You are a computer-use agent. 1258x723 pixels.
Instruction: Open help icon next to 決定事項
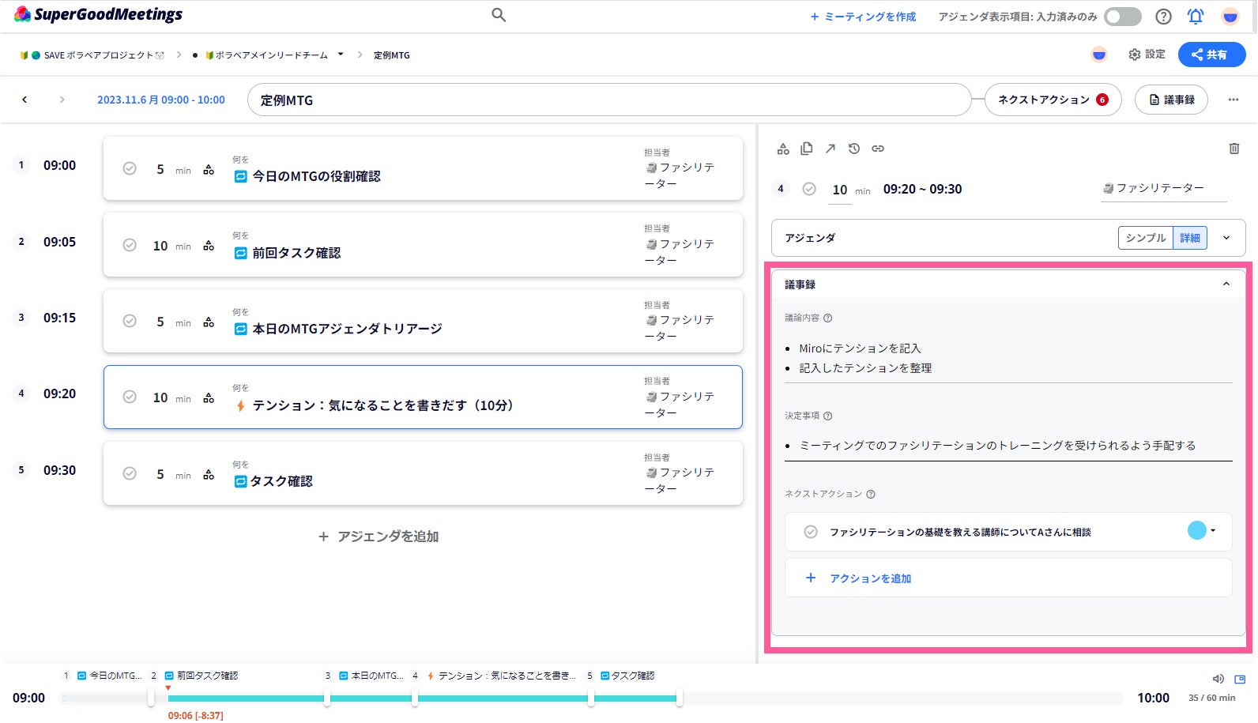pos(828,416)
